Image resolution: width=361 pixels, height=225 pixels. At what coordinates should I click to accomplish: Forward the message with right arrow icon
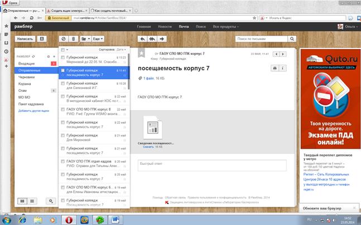(162, 39)
